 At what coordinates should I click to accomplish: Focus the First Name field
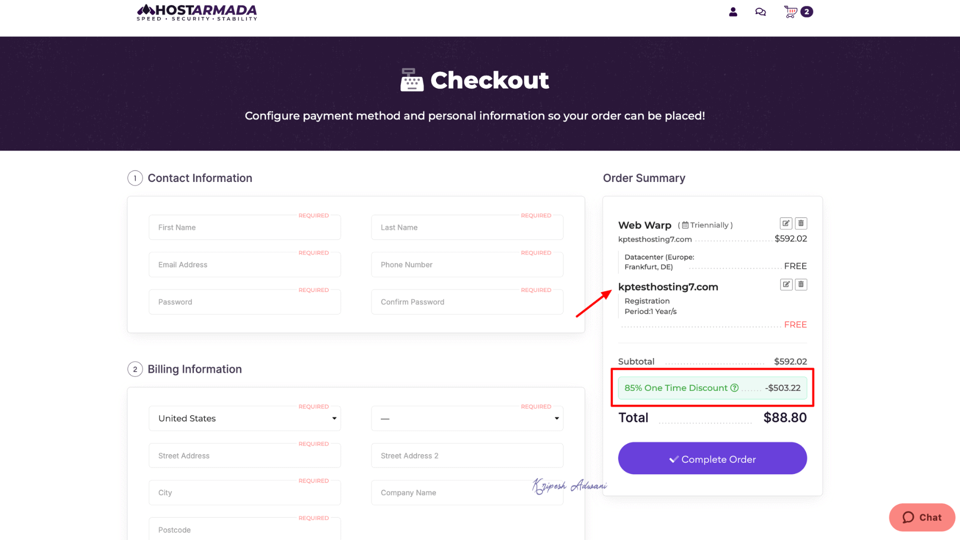click(244, 227)
